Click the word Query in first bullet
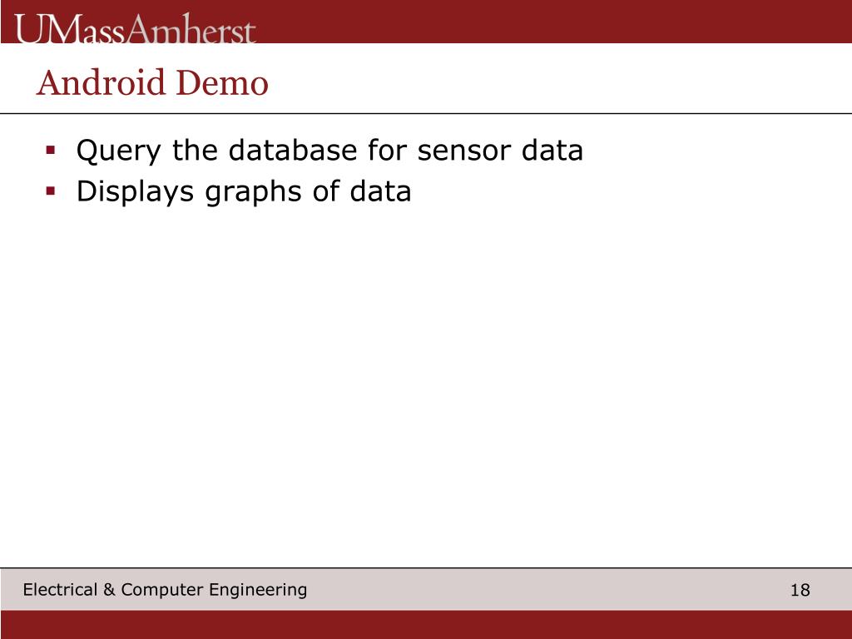 (x=118, y=151)
